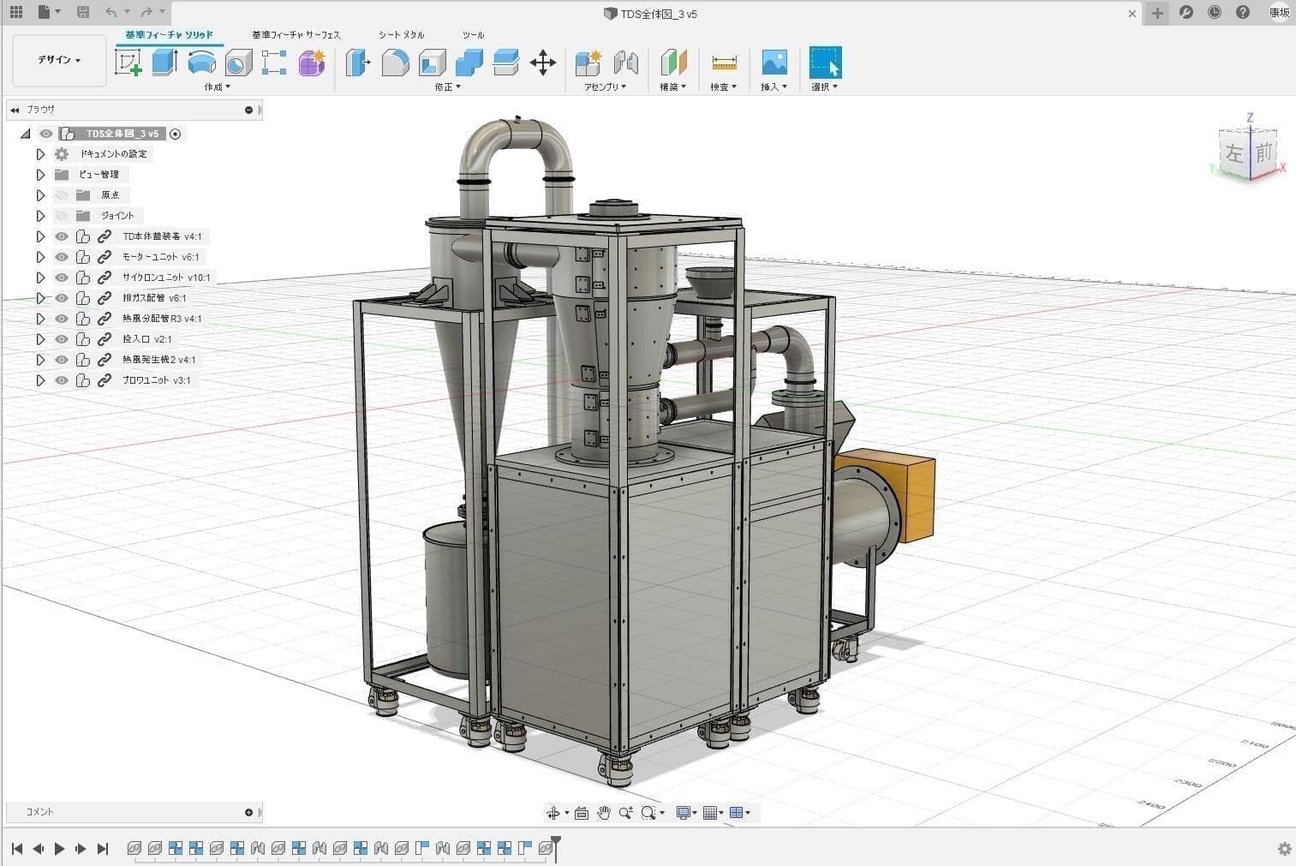Select the Joint tool in assembly group
Image resolution: width=1296 pixels, height=866 pixels.
click(626, 63)
